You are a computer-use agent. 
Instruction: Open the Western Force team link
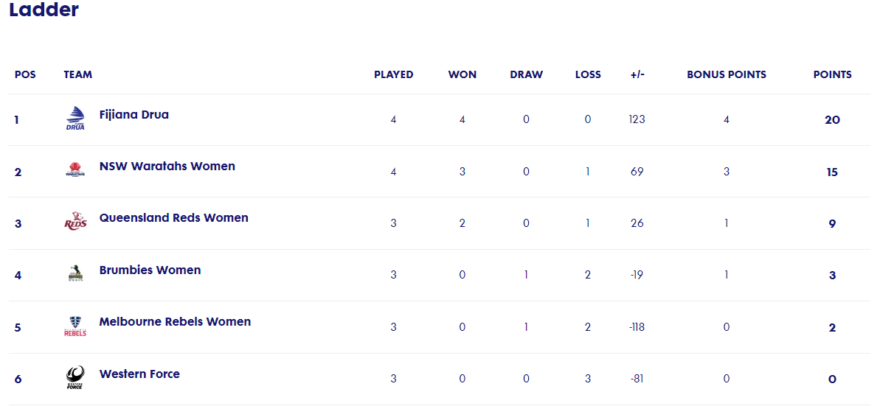point(139,374)
